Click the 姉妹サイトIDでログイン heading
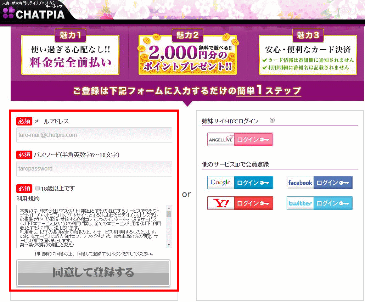Image resolution: width=365 pixels, height=302 pixels. (x=230, y=121)
